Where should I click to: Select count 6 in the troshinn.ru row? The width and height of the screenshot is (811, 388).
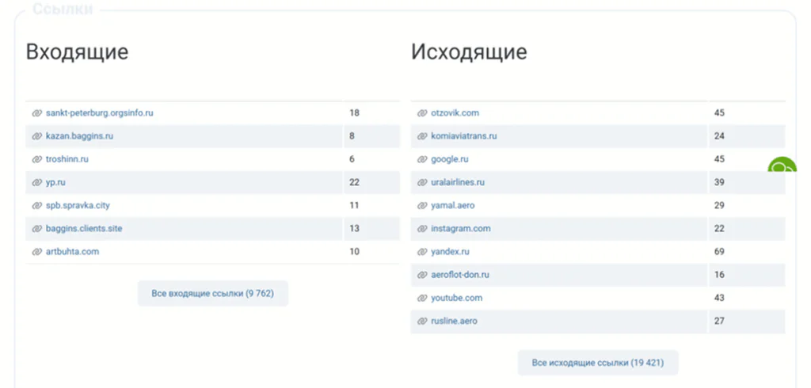[x=352, y=159]
